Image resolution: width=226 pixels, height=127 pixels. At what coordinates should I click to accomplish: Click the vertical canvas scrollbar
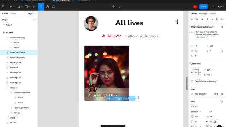click(x=187, y=83)
